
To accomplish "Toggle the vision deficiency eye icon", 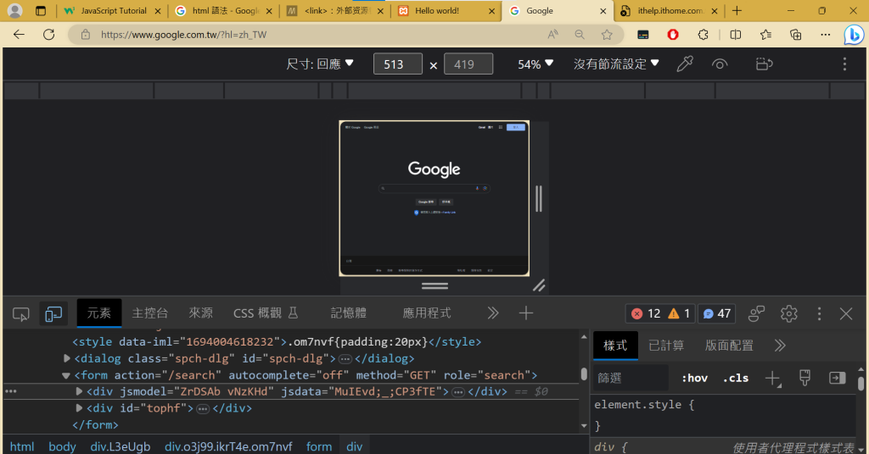I will 720,64.
